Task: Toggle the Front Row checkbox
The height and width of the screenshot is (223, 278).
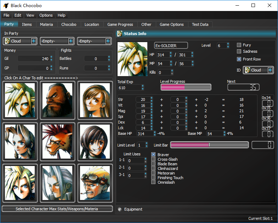Action: (239, 59)
